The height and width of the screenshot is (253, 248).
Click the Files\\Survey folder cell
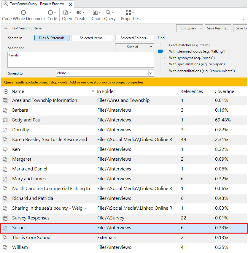pos(111,218)
